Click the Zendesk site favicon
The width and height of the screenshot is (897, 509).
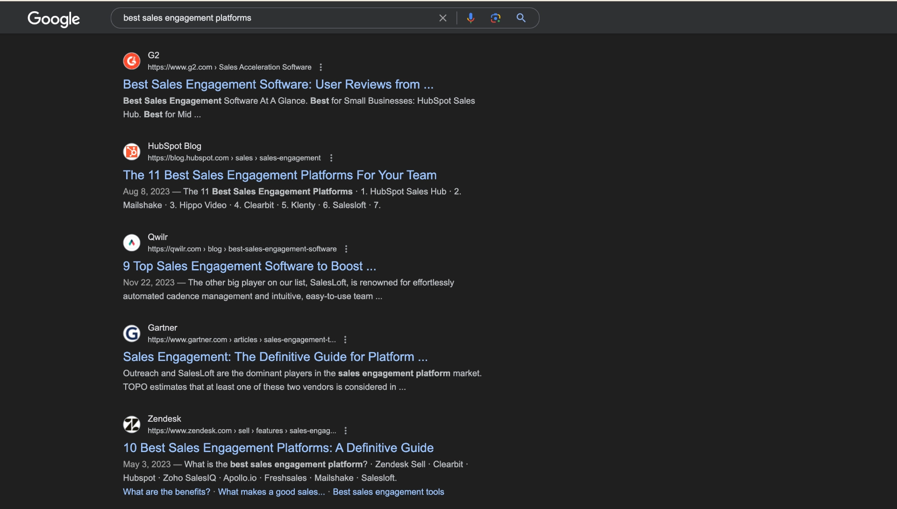(132, 424)
